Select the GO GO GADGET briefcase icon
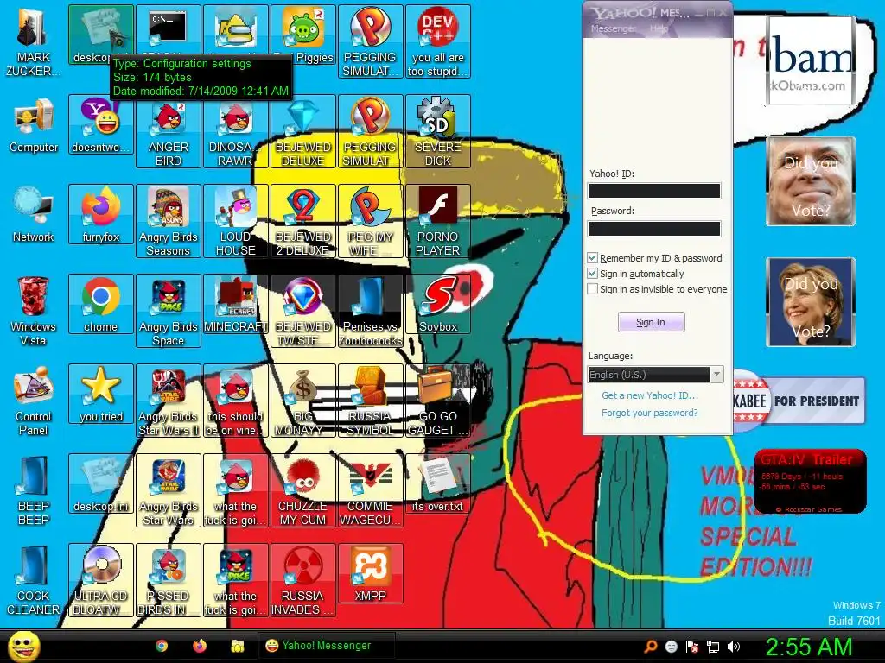This screenshot has width=885, height=663. 438,401
